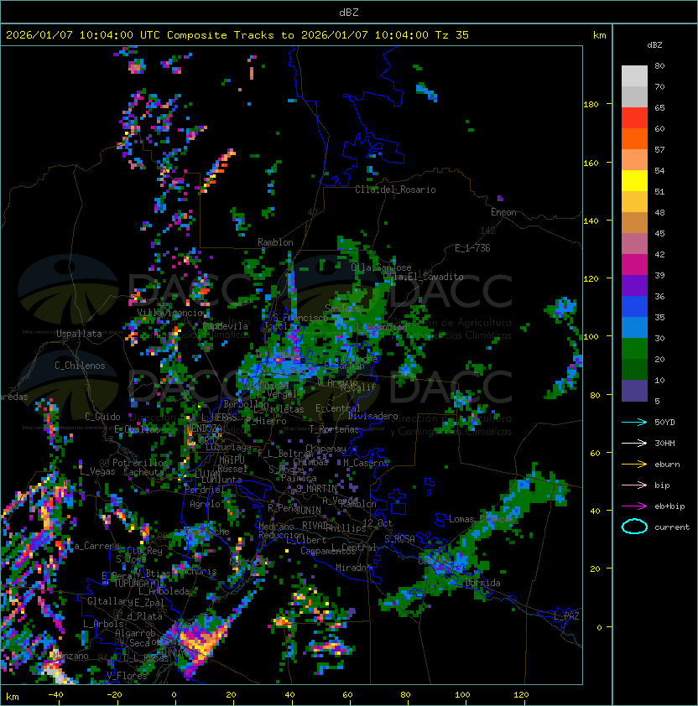This screenshot has height=706, width=698.
Task: Click the 'M_Caseros' map label
Action: click(366, 462)
